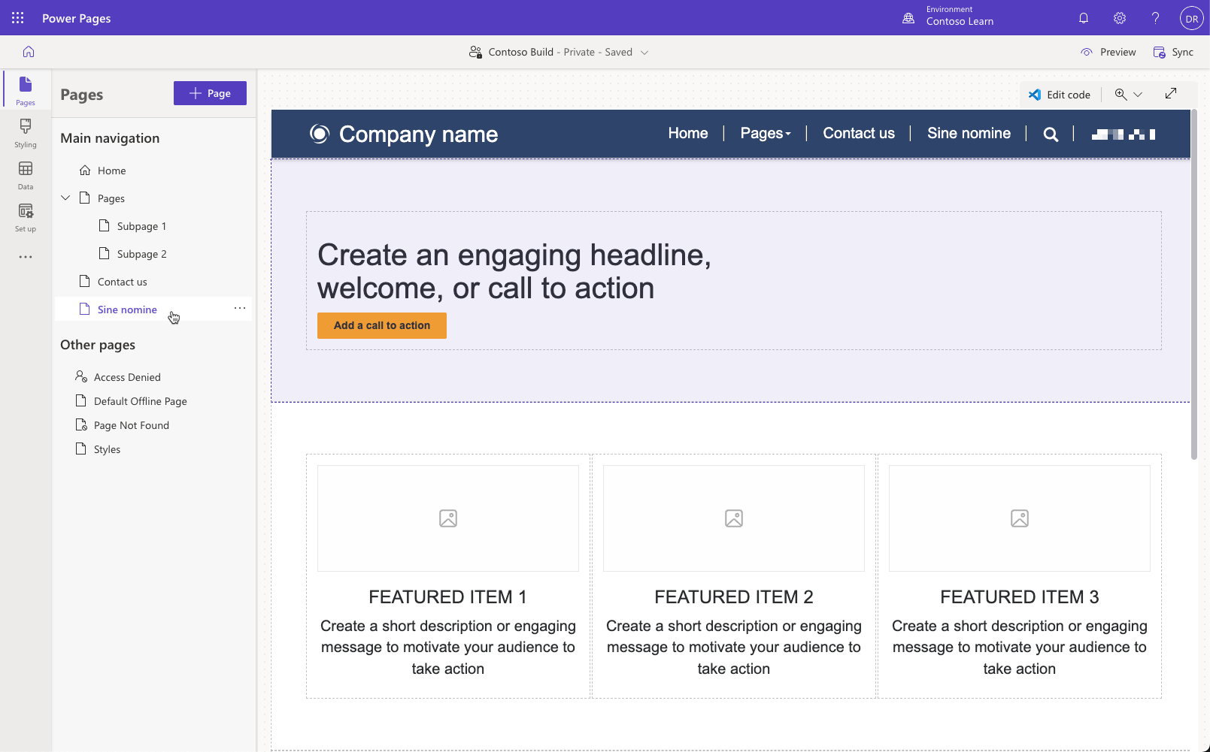
Task: Collapse the Pages node in Main navigation
Action: (65, 198)
